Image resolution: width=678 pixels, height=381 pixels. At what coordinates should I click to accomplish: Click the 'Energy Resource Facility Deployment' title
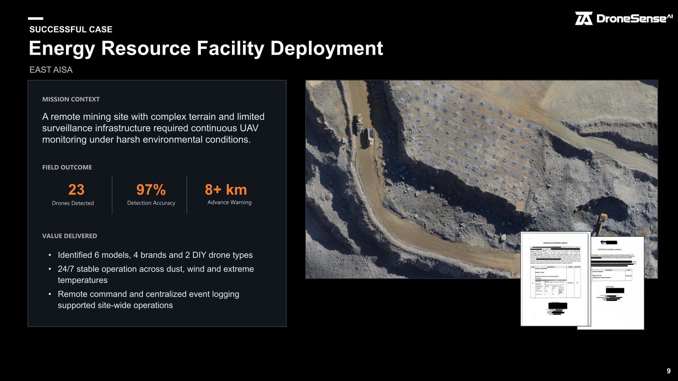206,48
